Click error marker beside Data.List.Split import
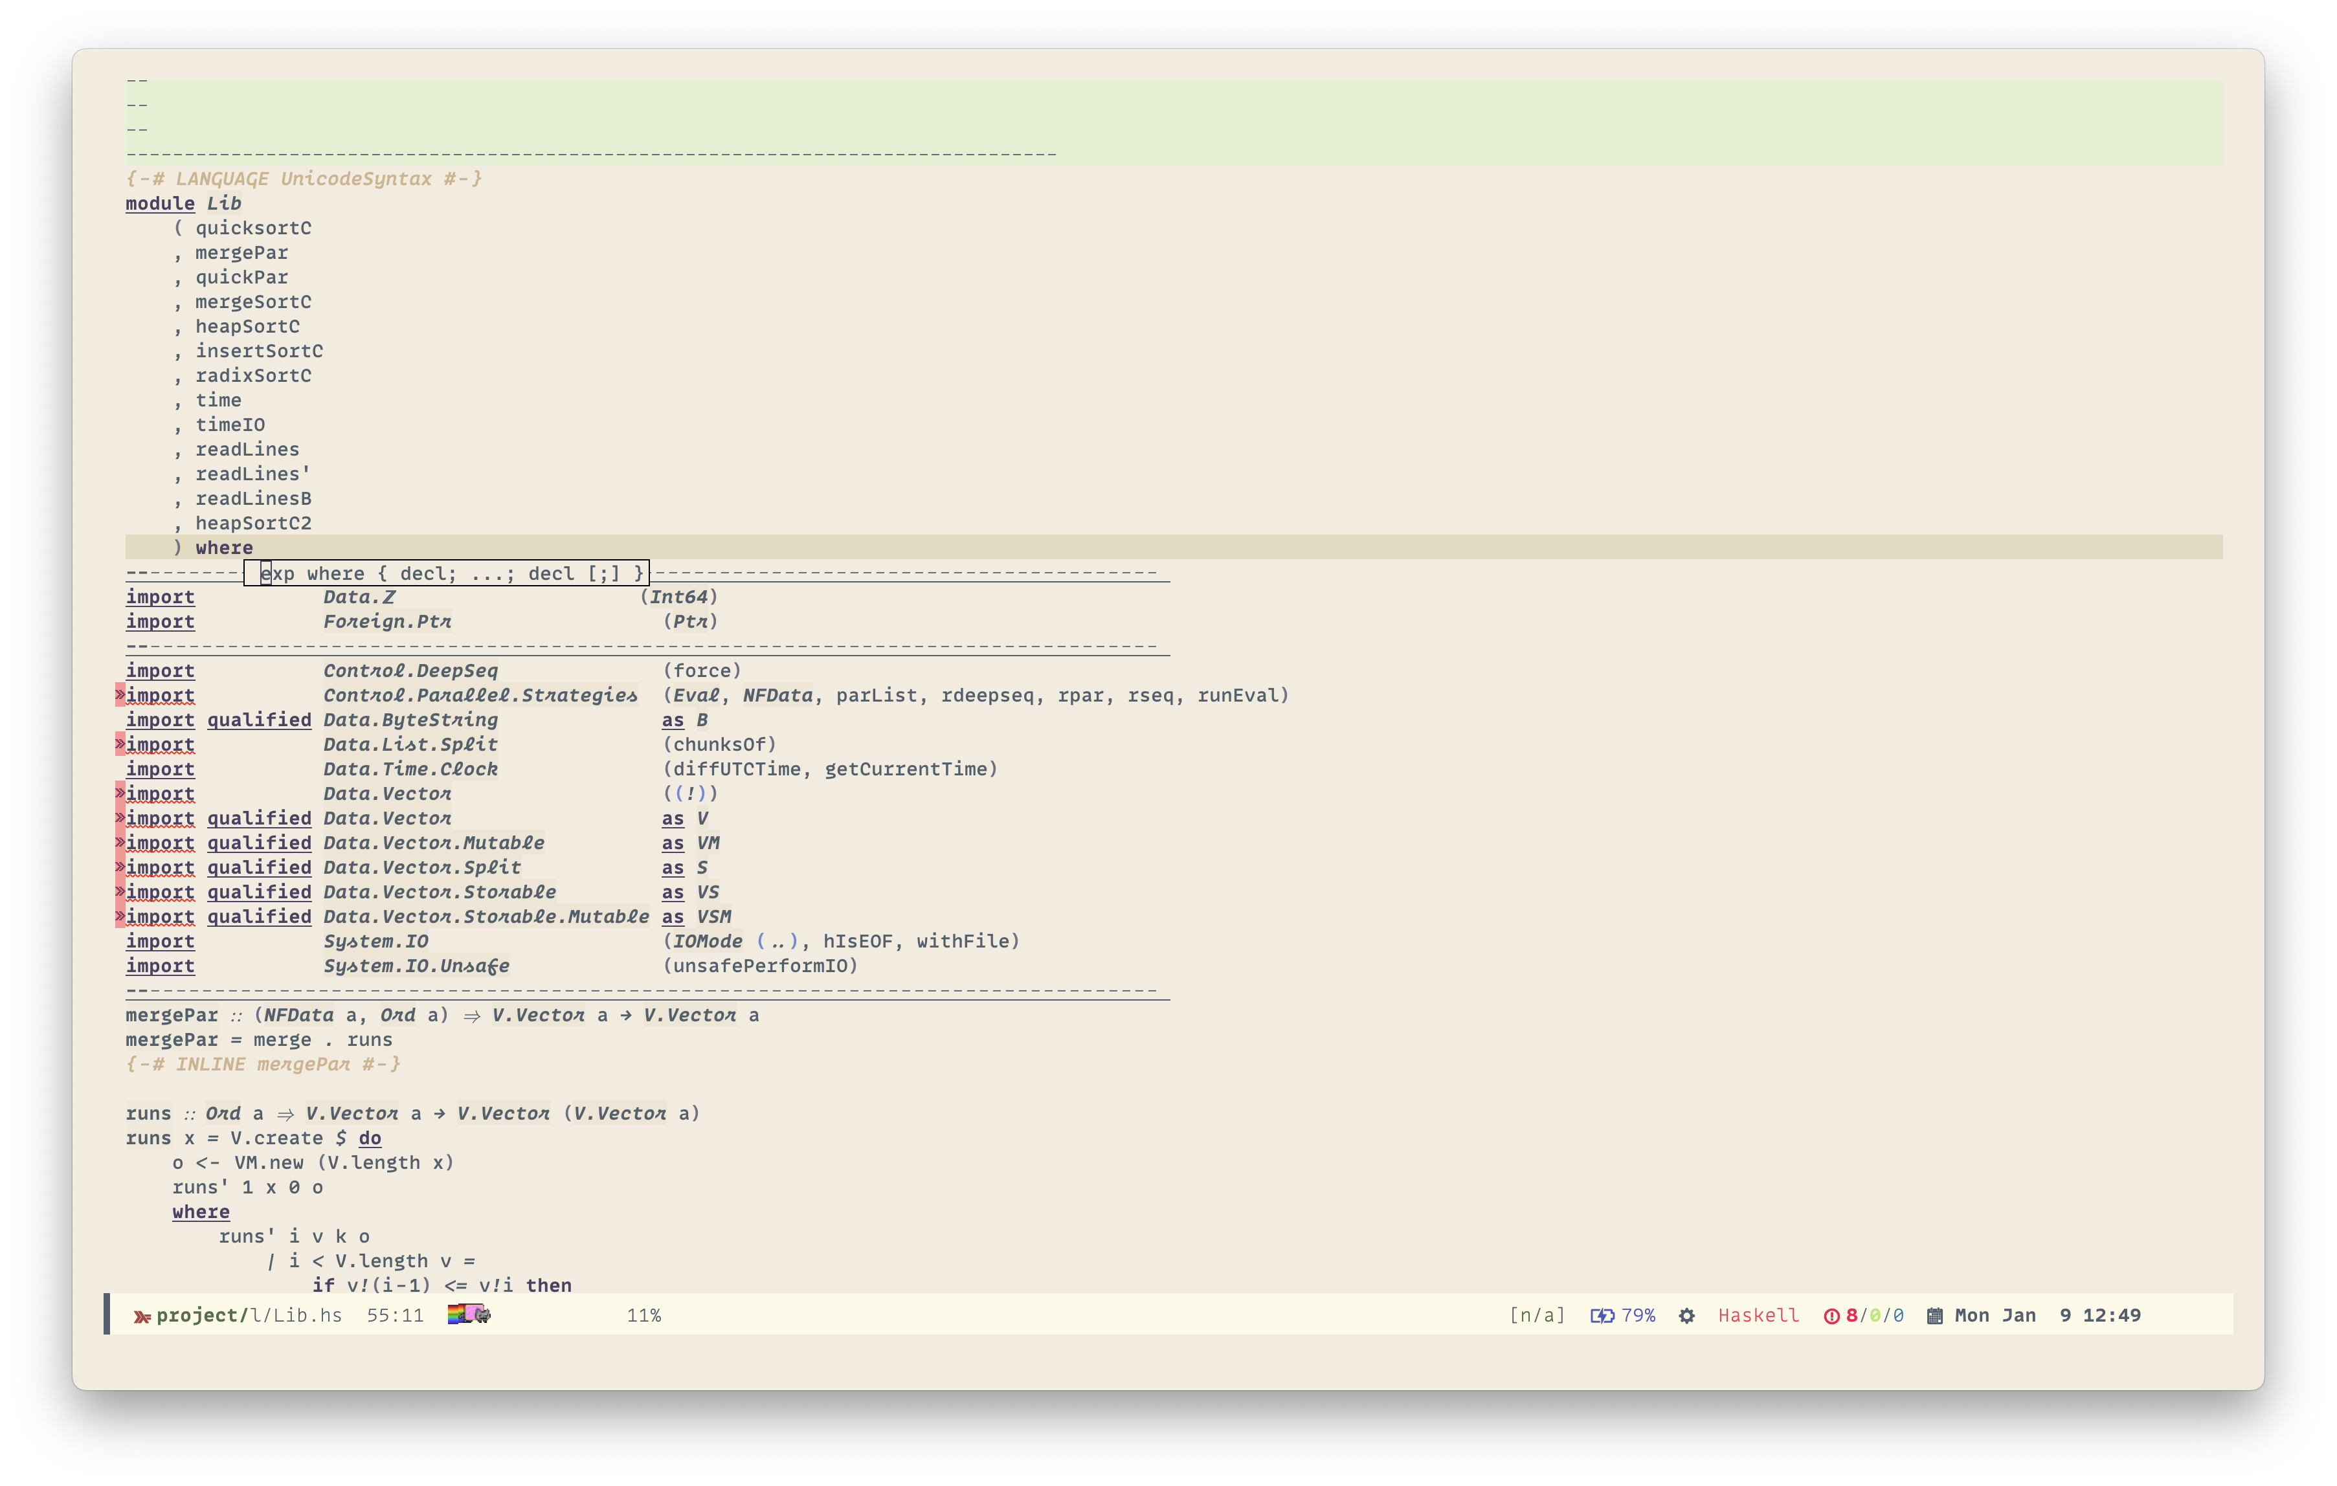Viewport: 2337px width, 1486px height. [x=120, y=744]
